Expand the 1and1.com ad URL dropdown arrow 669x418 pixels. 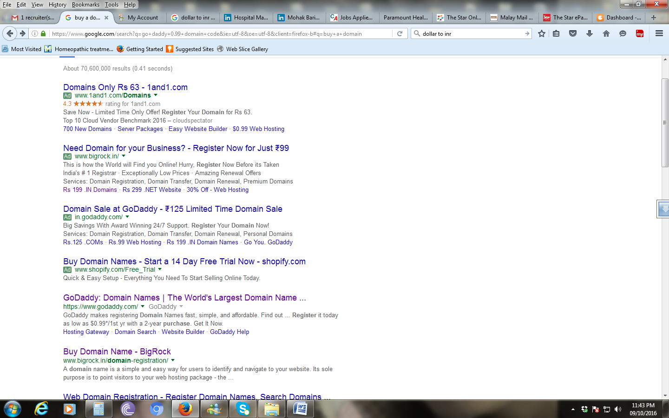tap(156, 95)
